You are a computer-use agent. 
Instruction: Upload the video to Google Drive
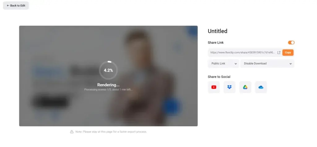(245, 87)
